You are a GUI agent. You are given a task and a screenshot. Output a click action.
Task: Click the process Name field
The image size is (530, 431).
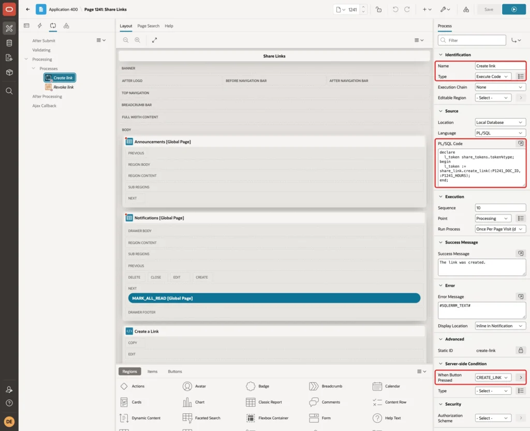click(x=500, y=66)
